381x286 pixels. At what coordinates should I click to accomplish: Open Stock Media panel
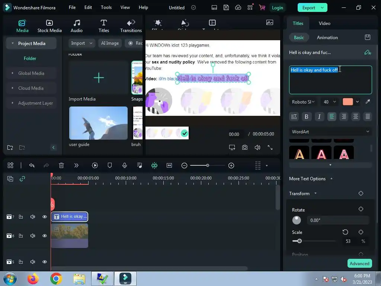(x=49, y=26)
